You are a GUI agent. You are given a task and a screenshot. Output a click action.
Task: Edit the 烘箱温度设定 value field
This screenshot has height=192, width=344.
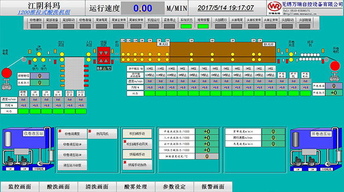coord(207,156)
